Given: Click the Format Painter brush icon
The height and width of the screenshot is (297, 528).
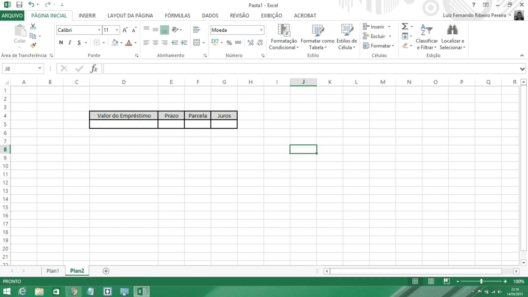Looking at the screenshot, I should pos(33,45).
